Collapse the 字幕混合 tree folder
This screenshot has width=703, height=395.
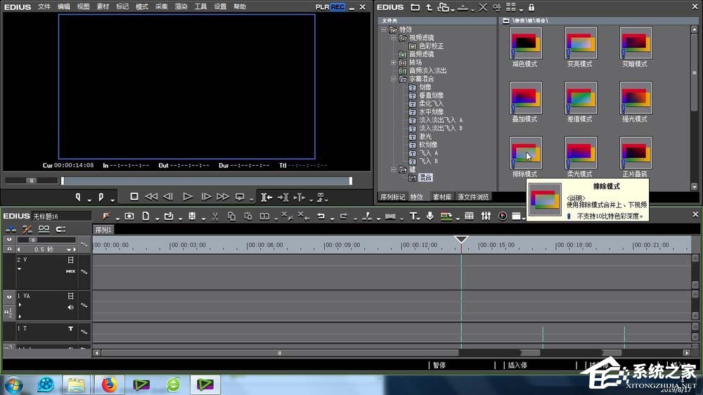(x=394, y=79)
